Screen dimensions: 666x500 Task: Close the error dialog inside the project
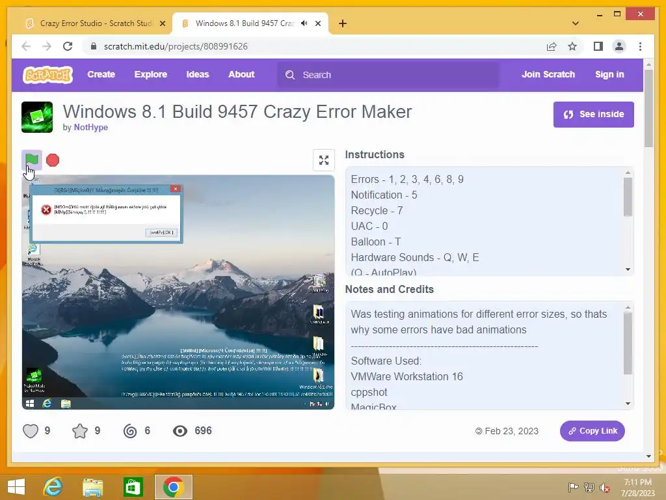(x=176, y=189)
